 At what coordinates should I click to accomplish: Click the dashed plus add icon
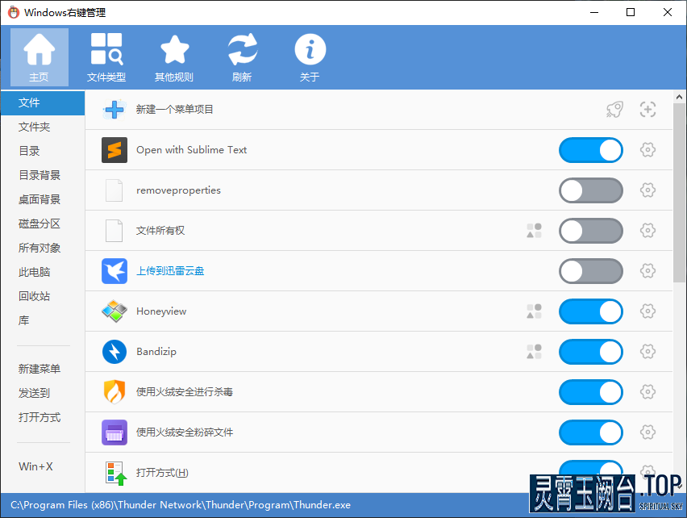[x=647, y=110]
